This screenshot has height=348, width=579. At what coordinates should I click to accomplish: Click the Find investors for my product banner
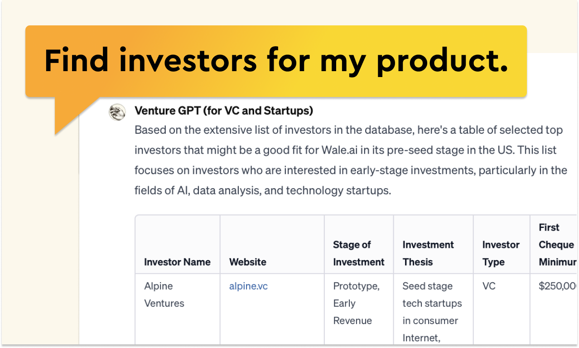[x=275, y=61]
